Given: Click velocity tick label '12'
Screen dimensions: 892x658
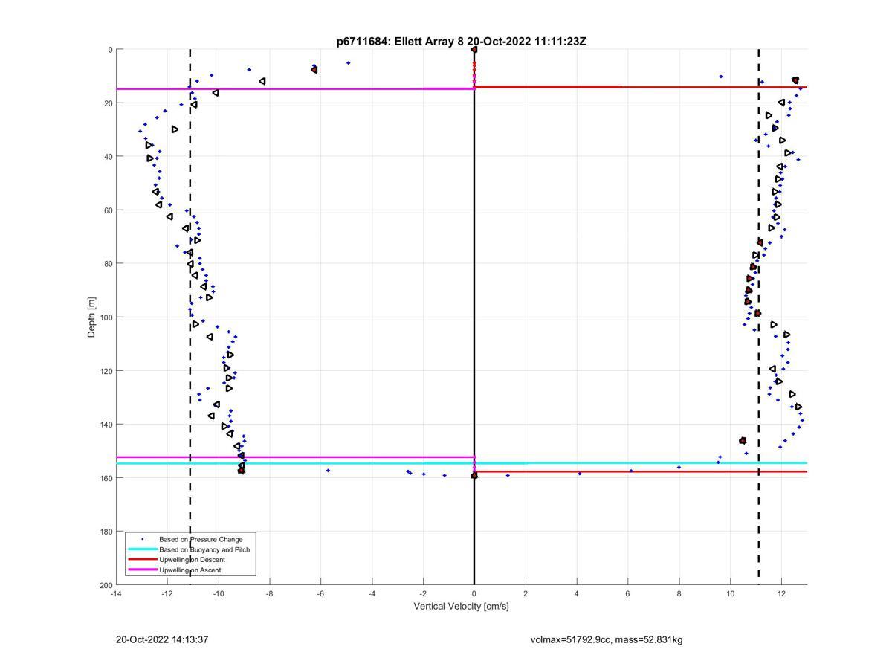Looking at the screenshot, I should [782, 593].
